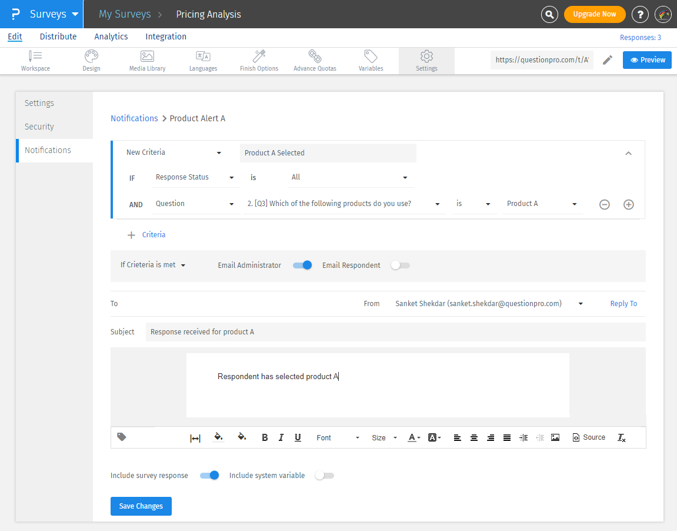Viewport: 677px width, 531px height.
Task: Open the Response Status dropdown
Action: point(195,177)
